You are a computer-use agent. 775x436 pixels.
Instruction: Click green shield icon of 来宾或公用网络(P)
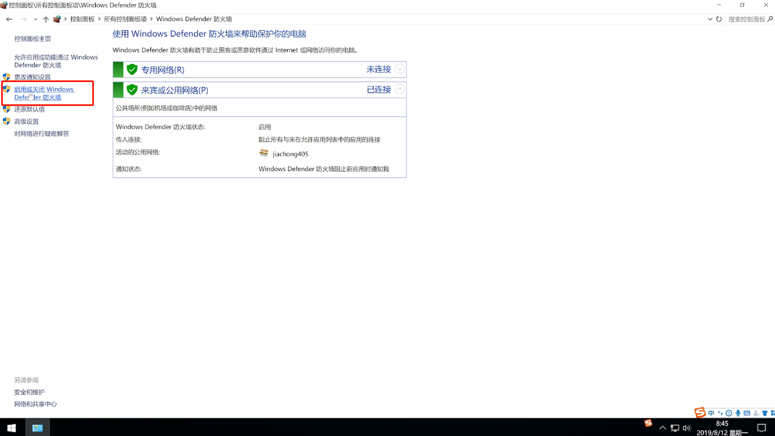(132, 90)
